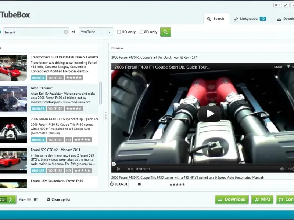Click the stopwatch duration icon under preview
The image size is (294, 220).
click(x=112, y=184)
